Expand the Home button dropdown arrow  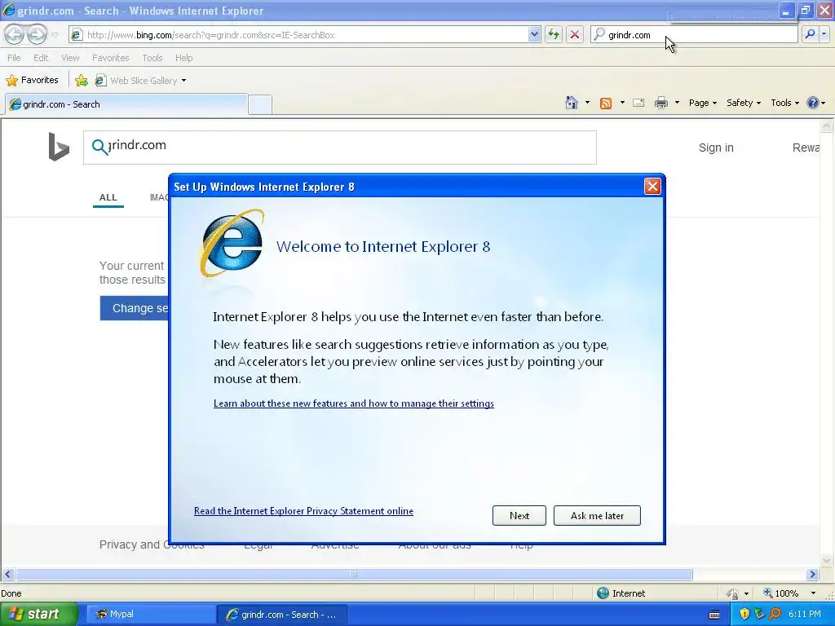pos(587,102)
